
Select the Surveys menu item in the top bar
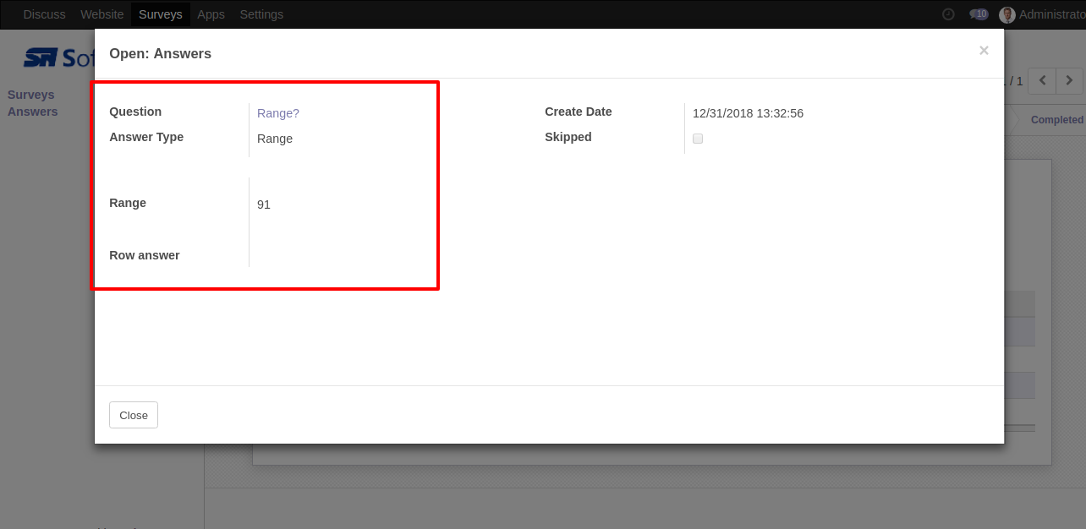point(160,14)
